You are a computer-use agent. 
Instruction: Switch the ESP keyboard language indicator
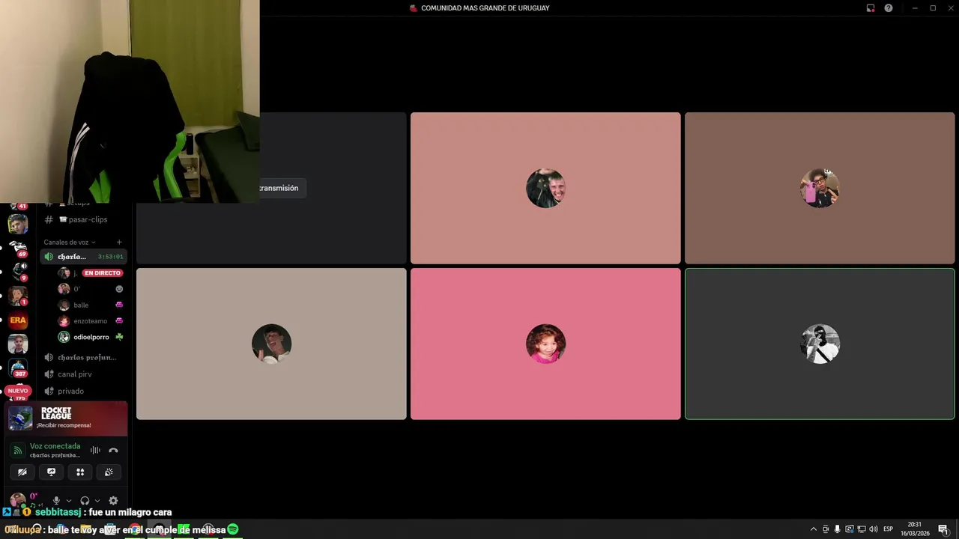[889, 529]
